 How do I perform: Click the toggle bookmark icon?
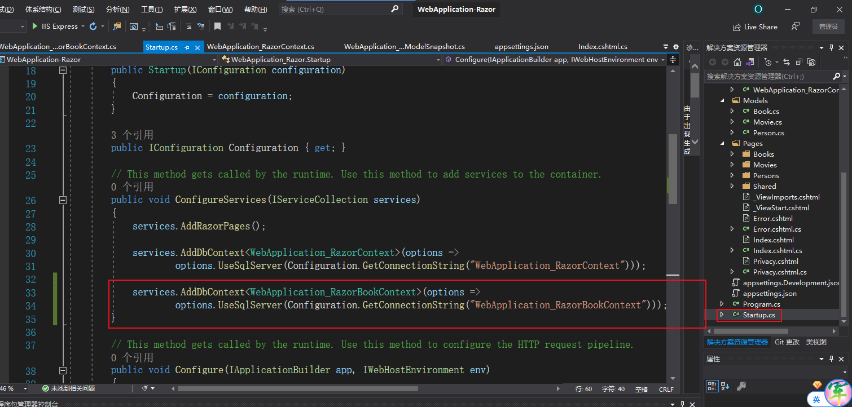point(217,26)
